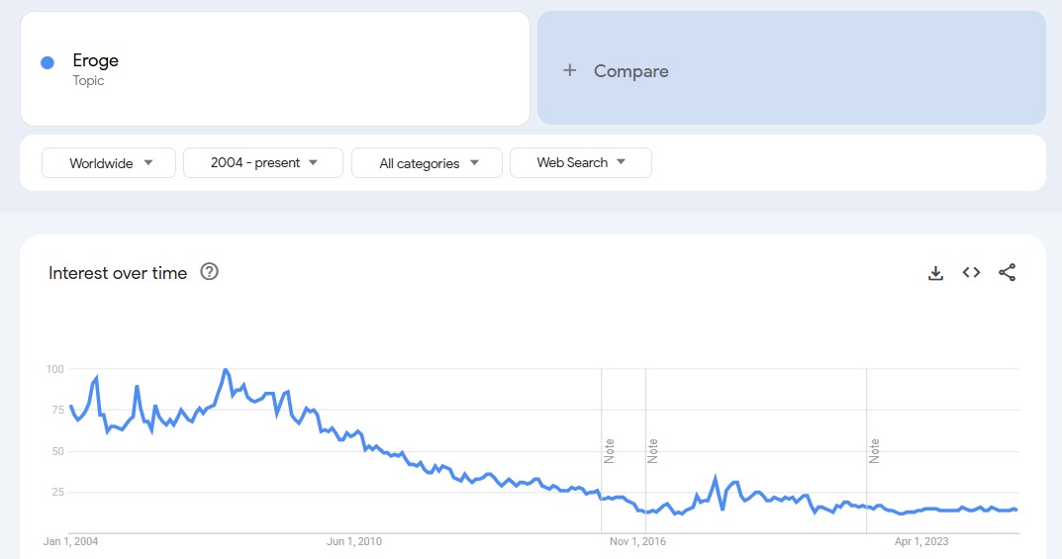The height and width of the screenshot is (559, 1062).
Task: Open help icon beside Interest over time
Action: [209, 272]
